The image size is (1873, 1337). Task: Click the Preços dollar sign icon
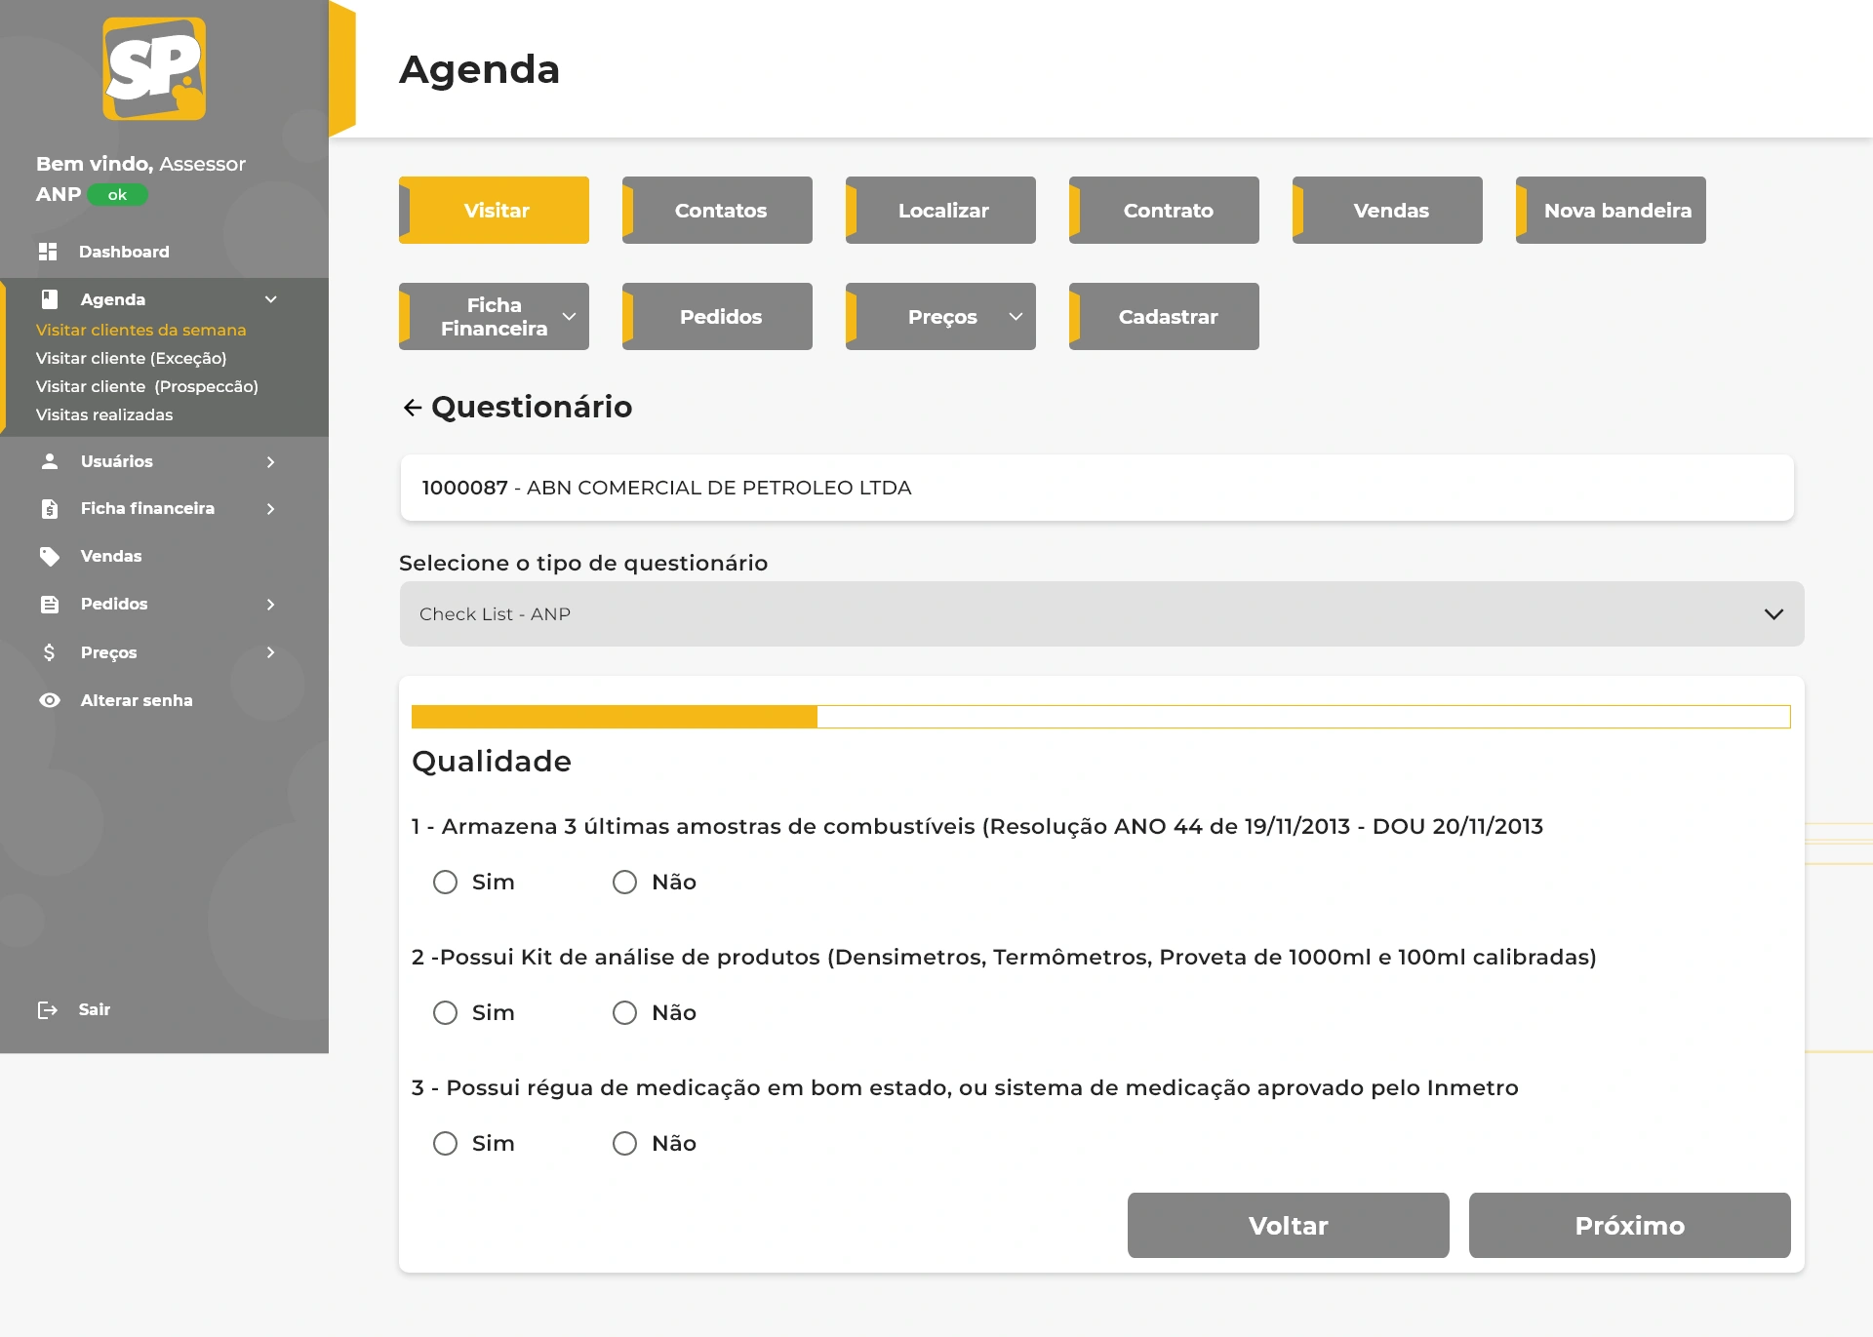tap(50, 652)
